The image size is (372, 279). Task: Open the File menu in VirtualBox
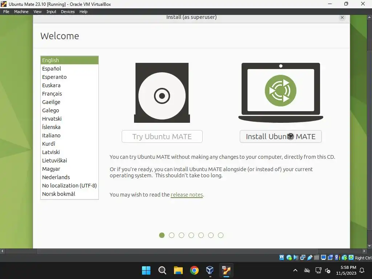(x=6, y=12)
